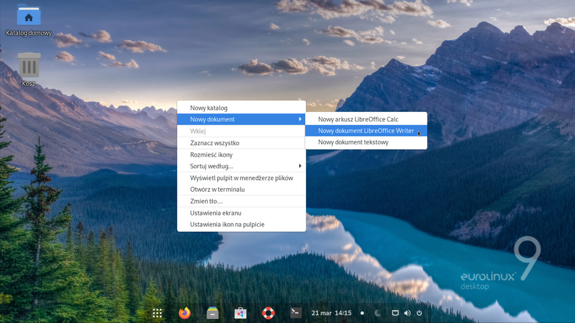Toggle the recording dot indicator
This screenshot has height=323, width=575.
362,312
